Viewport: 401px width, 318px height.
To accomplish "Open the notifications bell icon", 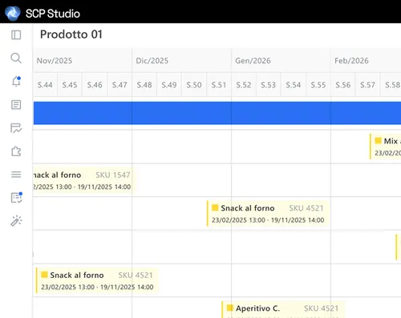I will pyautogui.click(x=16, y=81).
